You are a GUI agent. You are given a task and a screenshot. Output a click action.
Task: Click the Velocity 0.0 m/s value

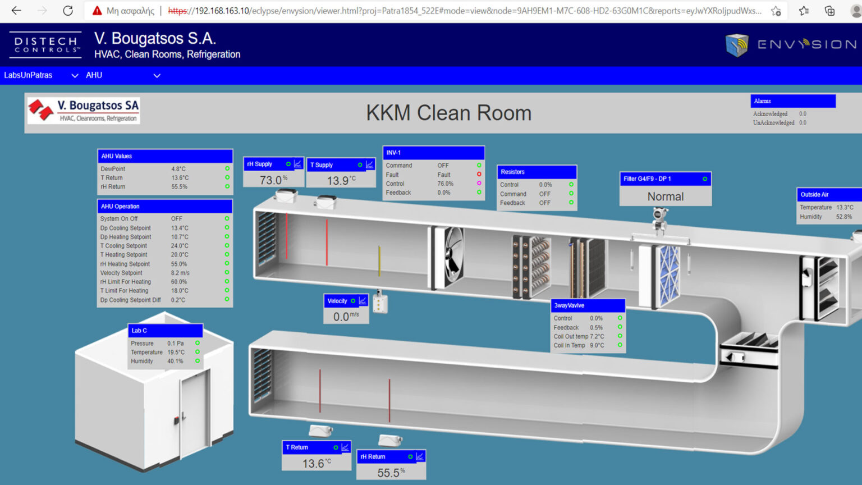(x=346, y=317)
